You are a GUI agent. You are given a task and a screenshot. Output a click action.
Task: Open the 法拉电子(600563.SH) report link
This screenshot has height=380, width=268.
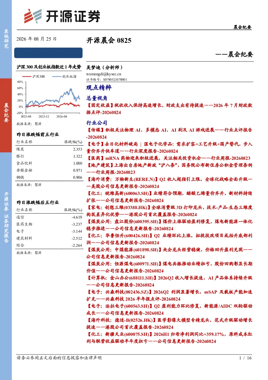pos(169,310)
